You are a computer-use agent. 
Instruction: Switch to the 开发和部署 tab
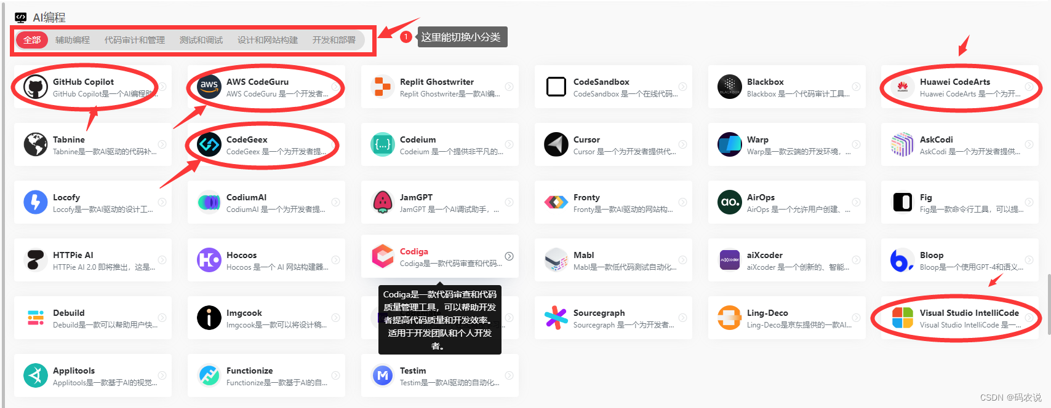click(x=334, y=40)
